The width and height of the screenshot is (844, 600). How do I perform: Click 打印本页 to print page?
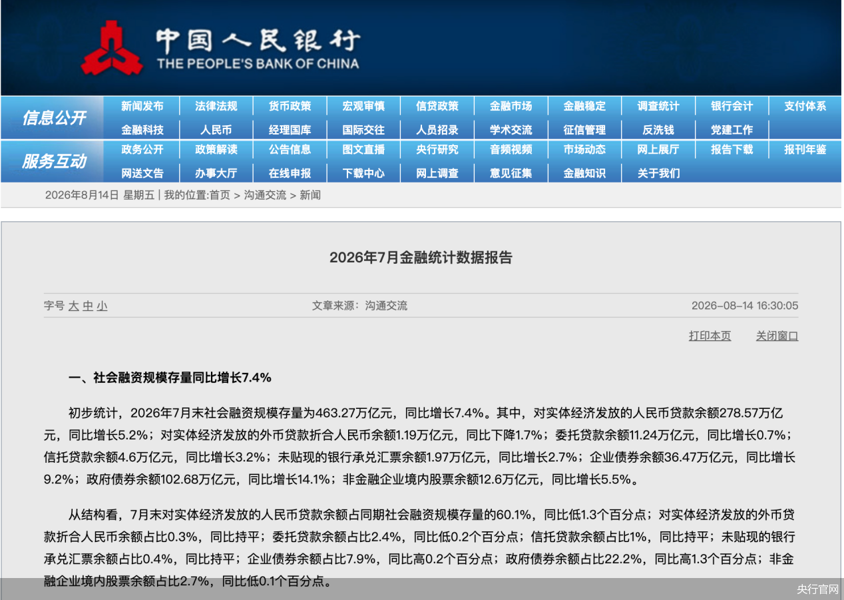point(710,336)
